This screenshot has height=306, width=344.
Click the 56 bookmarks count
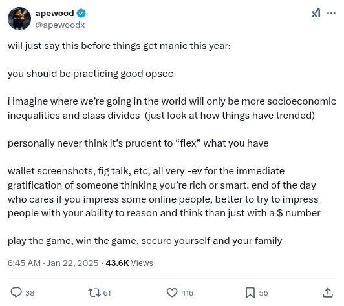(x=263, y=293)
